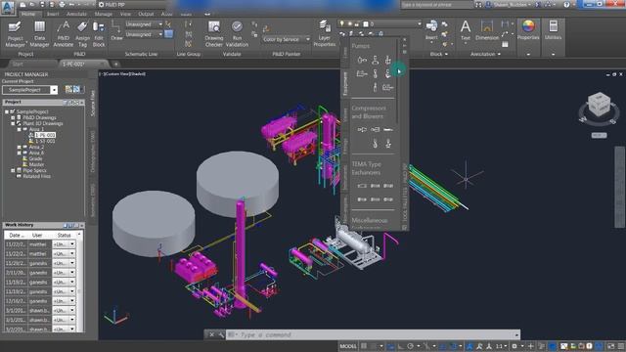
Task: Expand the Area_2 tree node
Action: pyautogui.click(x=19, y=148)
